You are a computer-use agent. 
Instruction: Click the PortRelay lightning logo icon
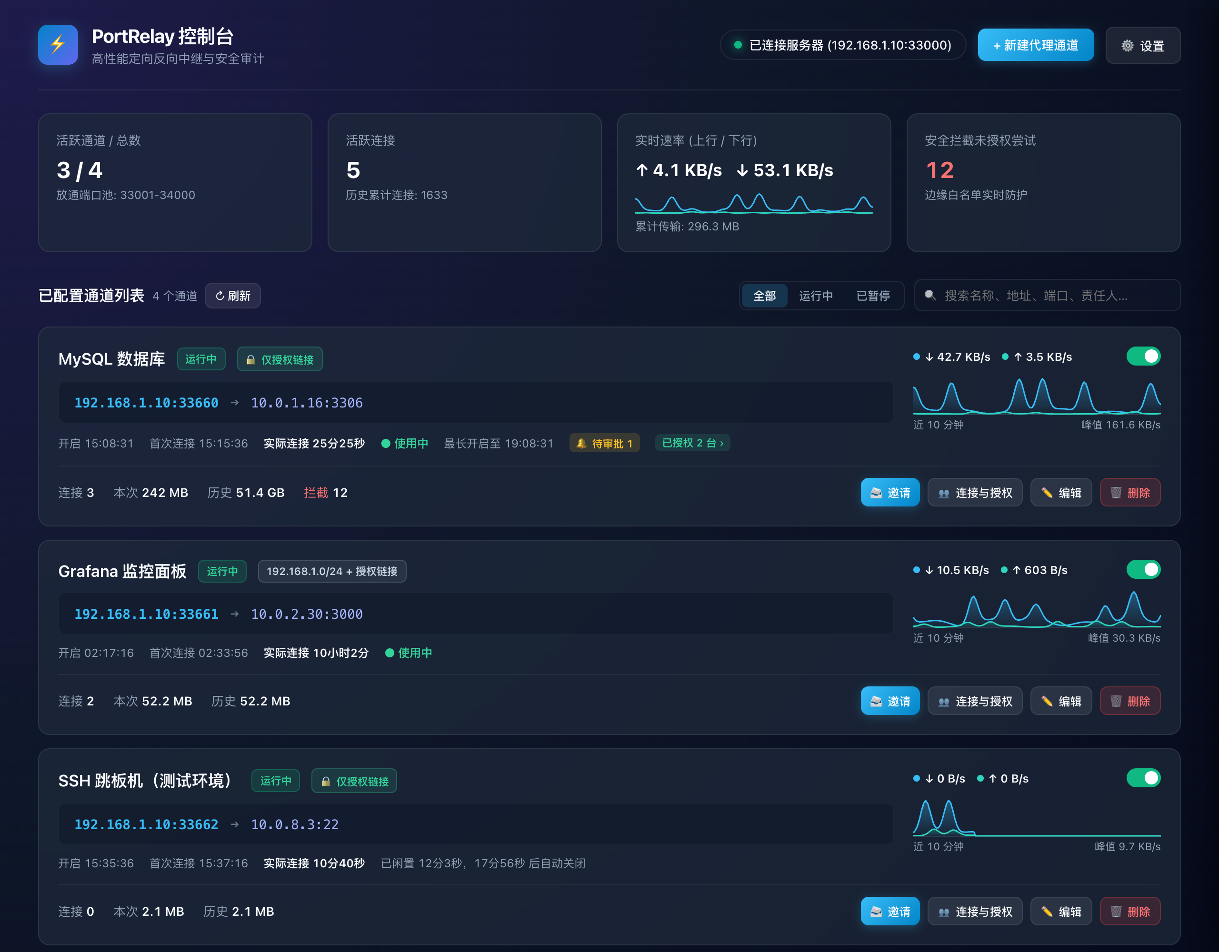click(58, 45)
